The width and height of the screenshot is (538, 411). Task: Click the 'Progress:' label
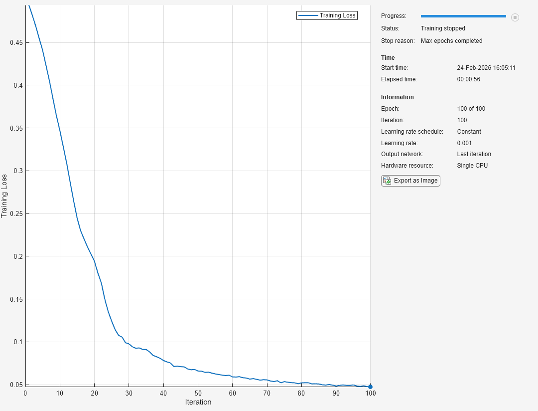click(394, 16)
